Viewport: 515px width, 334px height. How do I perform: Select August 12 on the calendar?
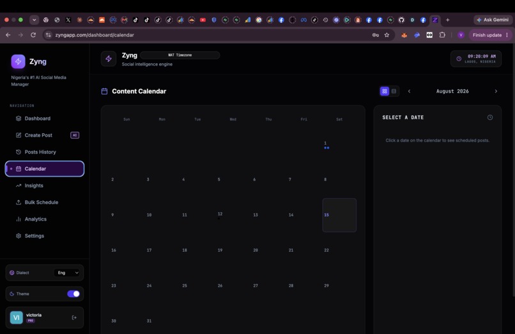(233, 215)
